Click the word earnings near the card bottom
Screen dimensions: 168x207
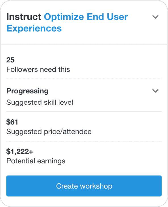click(x=51, y=161)
